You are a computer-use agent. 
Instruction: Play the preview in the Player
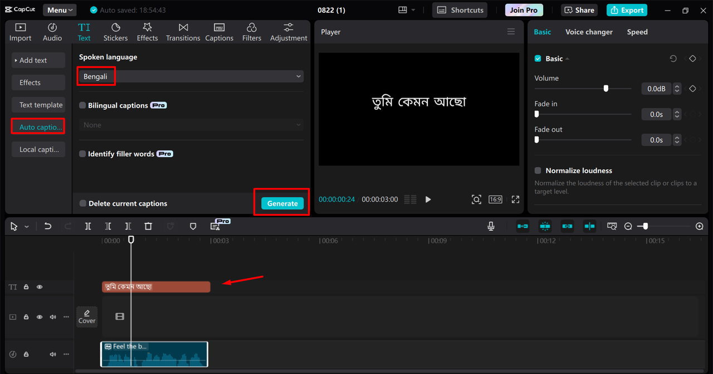pos(428,200)
